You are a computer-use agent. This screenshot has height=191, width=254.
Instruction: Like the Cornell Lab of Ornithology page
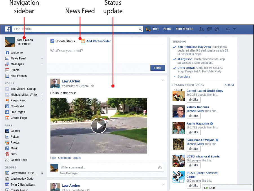click(193, 99)
